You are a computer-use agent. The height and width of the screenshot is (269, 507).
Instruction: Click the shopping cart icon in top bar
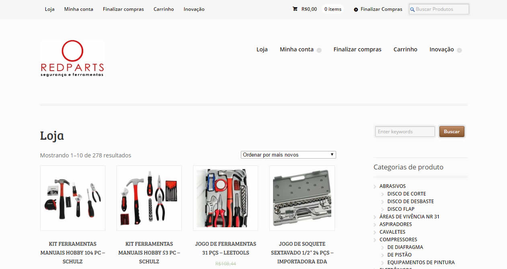point(295,9)
